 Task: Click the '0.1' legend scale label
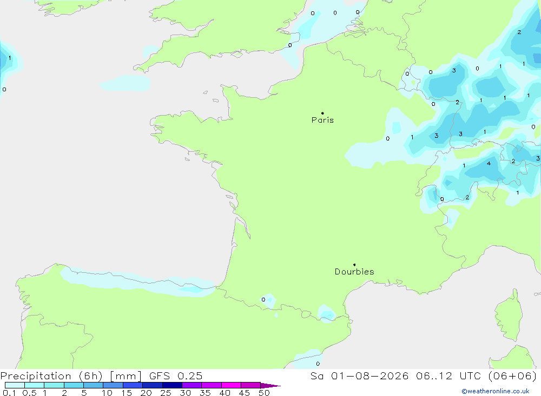(x=9, y=393)
